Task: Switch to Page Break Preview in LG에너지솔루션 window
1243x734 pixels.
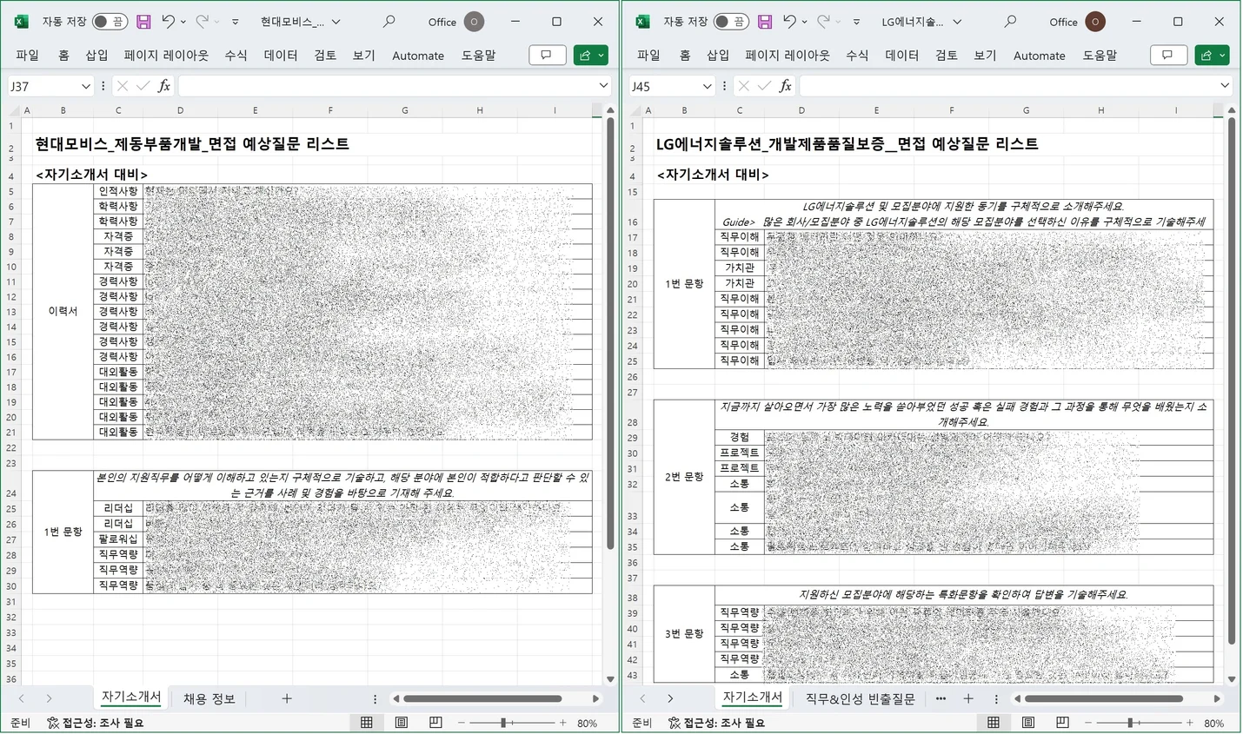Action: tap(1062, 723)
